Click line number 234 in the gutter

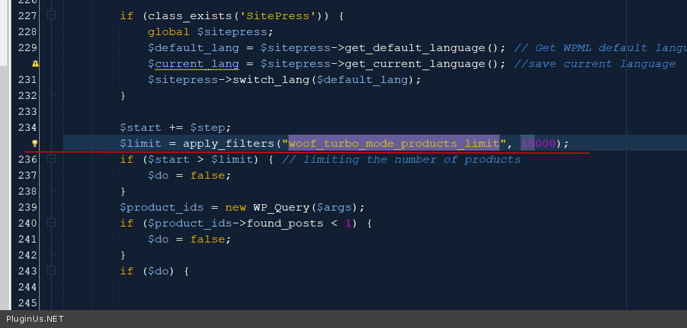[28, 128]
